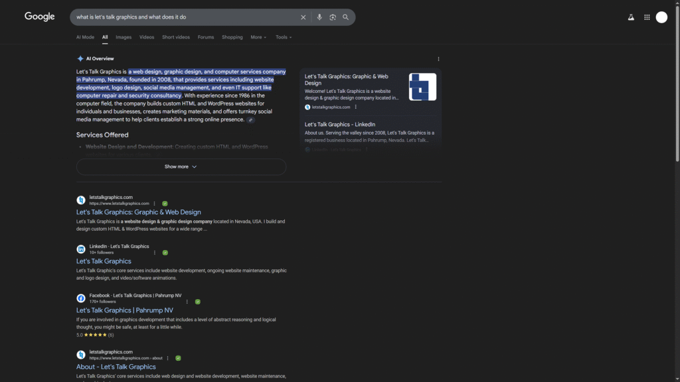Expand AI Overview with Show more

tap(181, 166)
